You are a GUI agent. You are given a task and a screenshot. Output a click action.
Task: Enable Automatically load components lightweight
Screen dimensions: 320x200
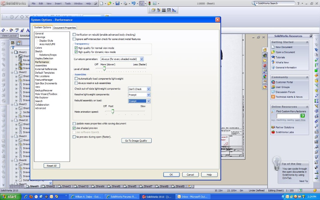click(x=76, y=79)
